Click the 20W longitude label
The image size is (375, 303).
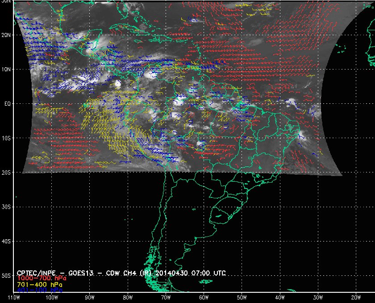point(356,298)
